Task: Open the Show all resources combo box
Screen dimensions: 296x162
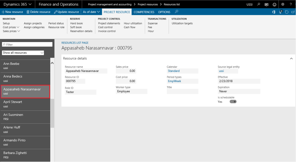Action: 23,53
